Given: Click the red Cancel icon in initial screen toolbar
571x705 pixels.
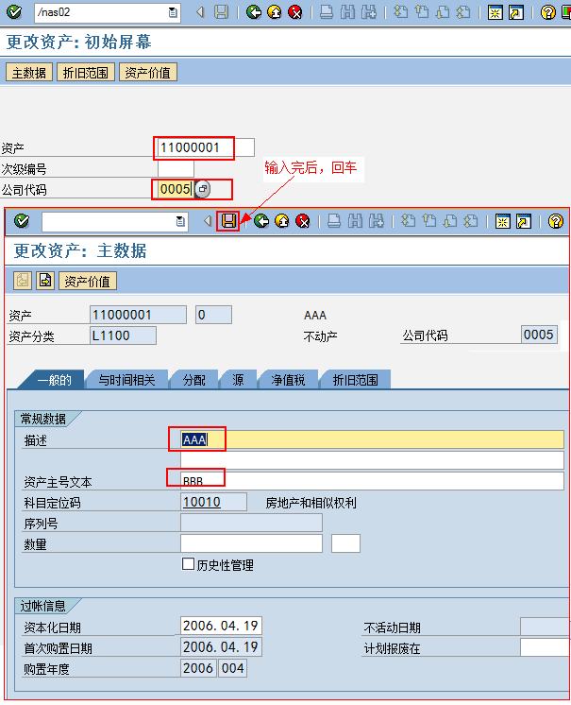Looking at the screenshot, I should pos(294,12).
